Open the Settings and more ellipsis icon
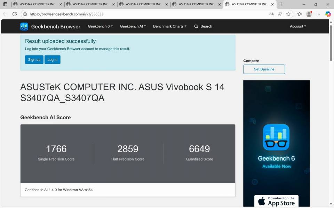This screenshot has height=208, width=334. point(318,14)
